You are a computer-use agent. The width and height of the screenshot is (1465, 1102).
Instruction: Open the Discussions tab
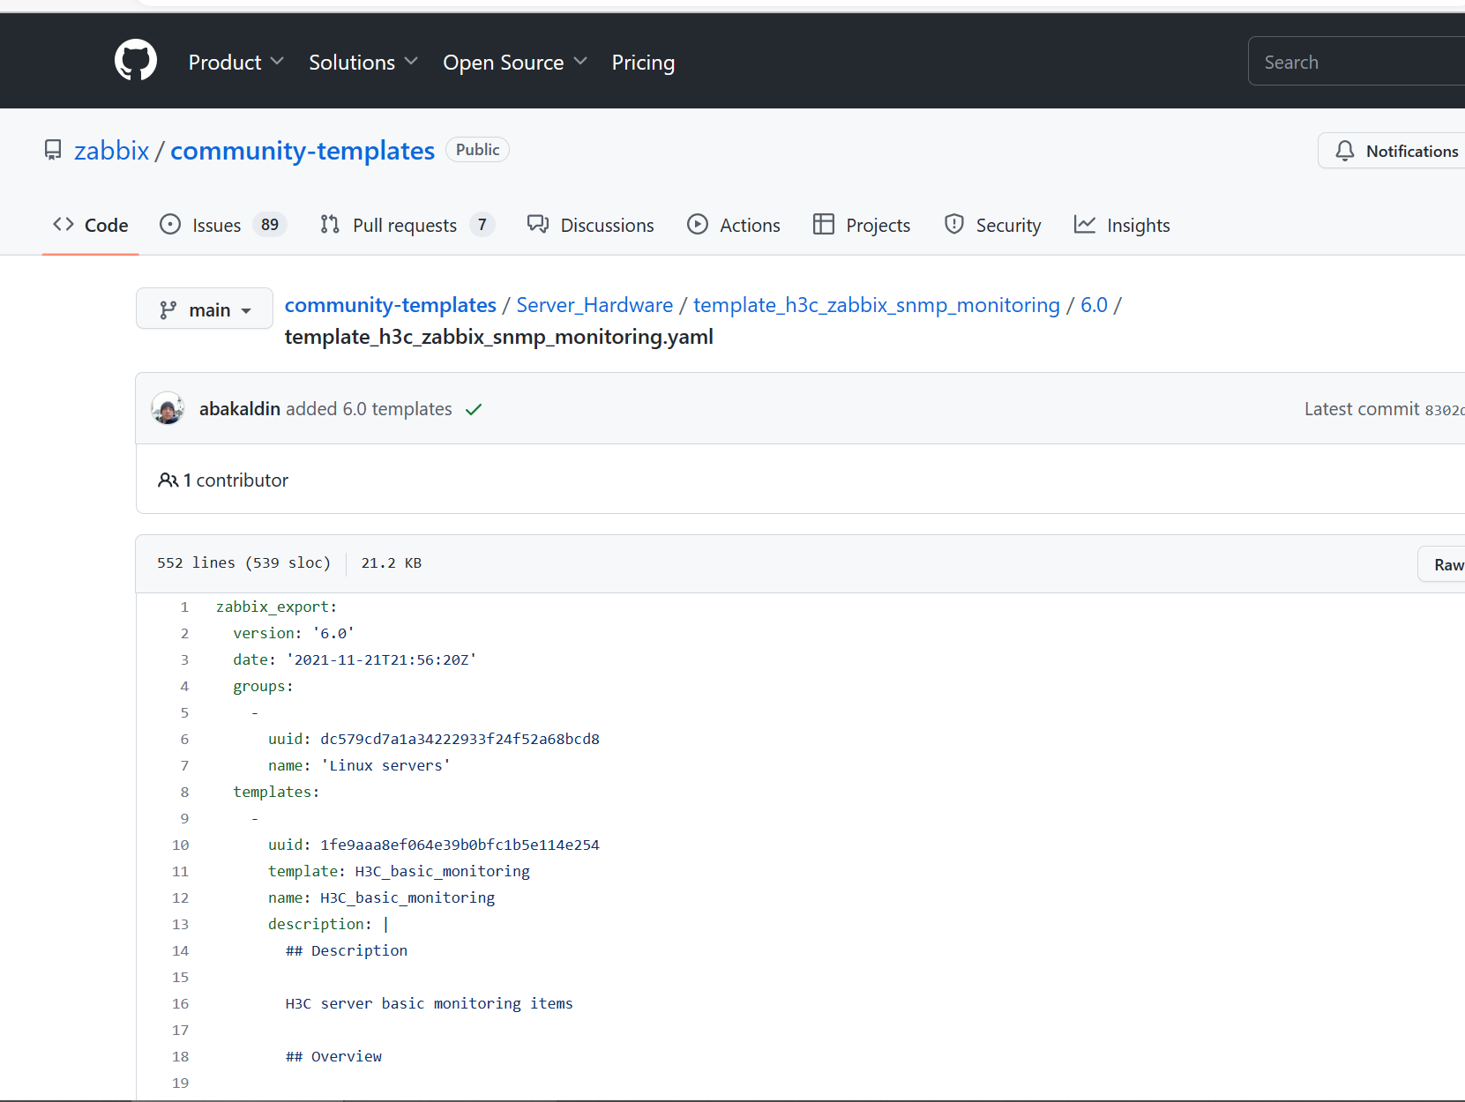click(x=607, y=226)
